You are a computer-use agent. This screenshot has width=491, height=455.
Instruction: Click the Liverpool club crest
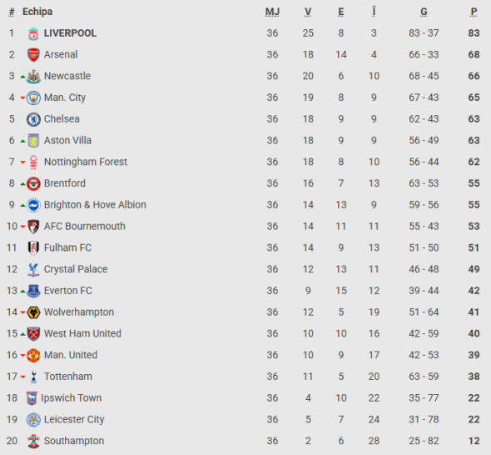click(33, 33)
